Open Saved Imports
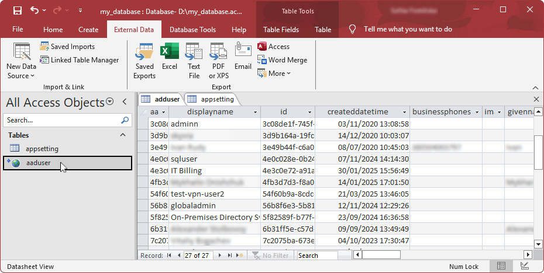This screenshot has height=273, width=544. coord(68,46)
